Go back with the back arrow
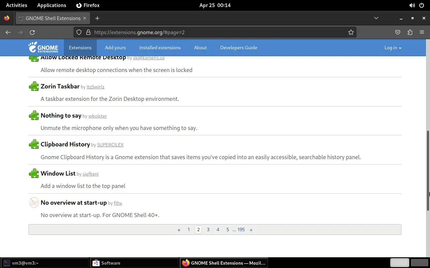430x268 pixels. tap(8, 32)
